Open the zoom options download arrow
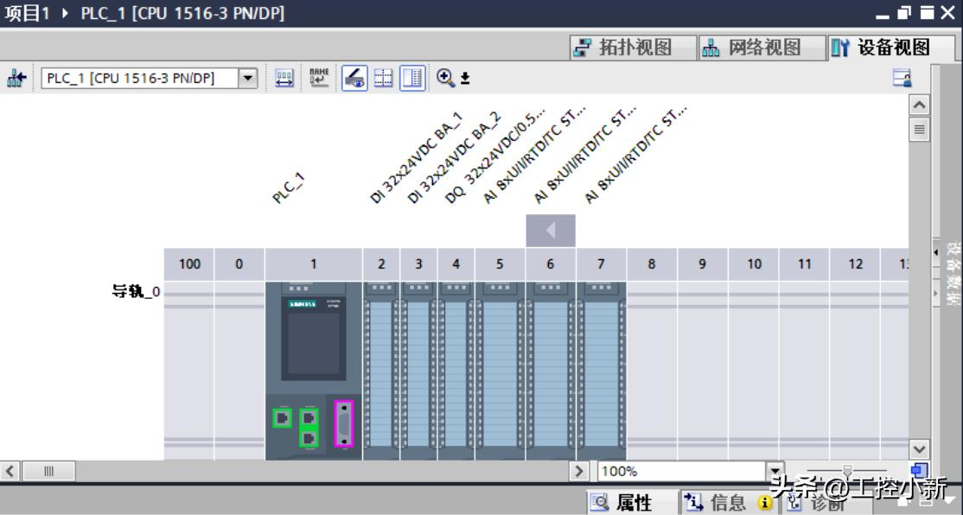This screenshot has width=963, height=515. click(x=465, y=78)
